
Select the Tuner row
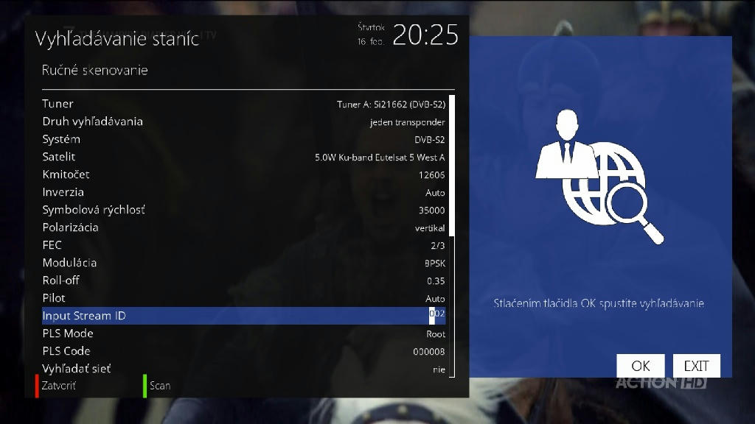(243, 104)
